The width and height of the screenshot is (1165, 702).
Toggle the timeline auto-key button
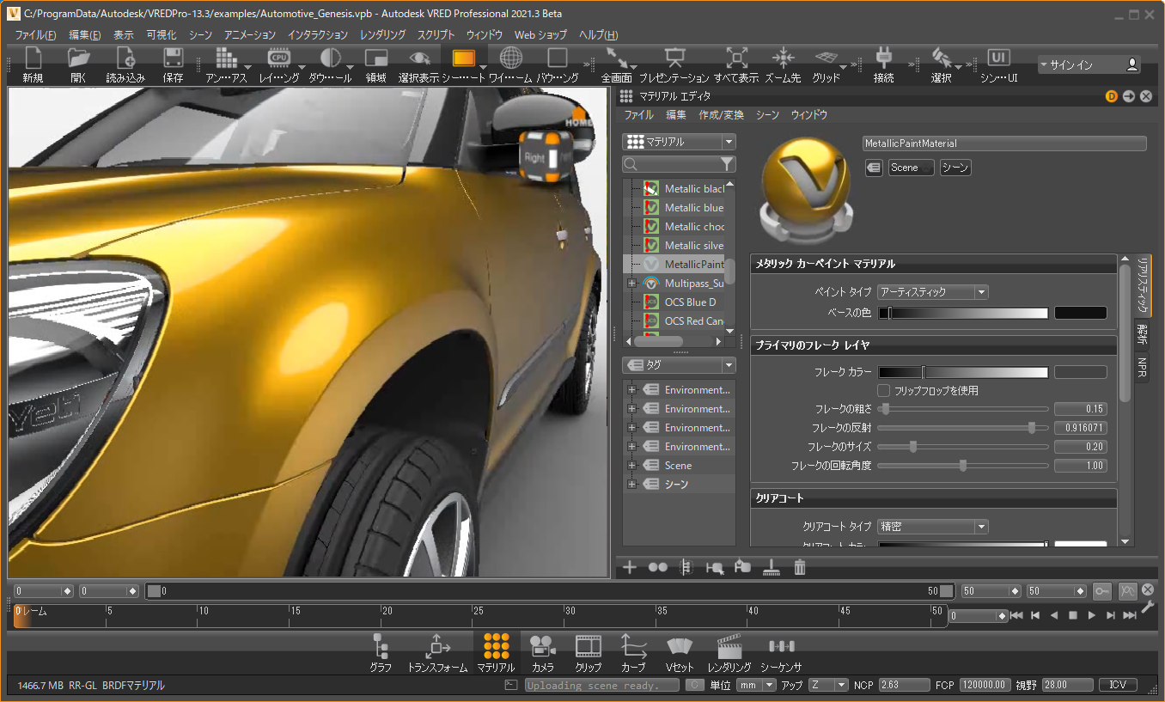click(x=1102, y=591)
